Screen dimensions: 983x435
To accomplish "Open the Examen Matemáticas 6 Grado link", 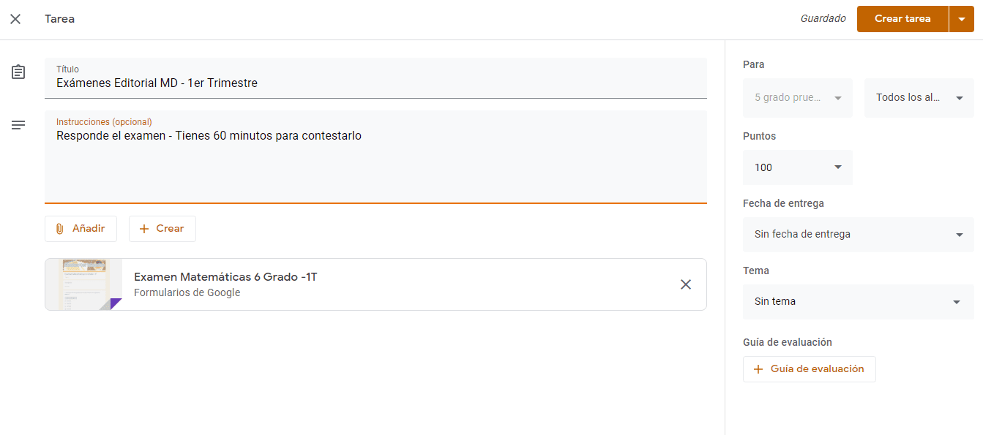I will pos(225,277).
